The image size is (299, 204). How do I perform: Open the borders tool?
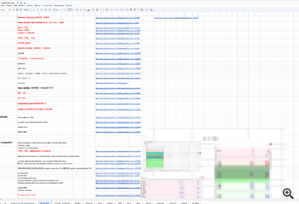point(97,10)
